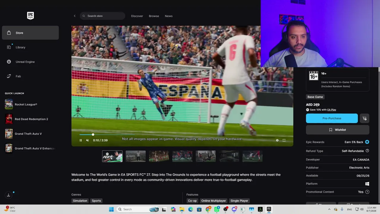This screenshot has width=380, height=214.
Task: Select the third media thumbnail
Action: [x=159, y=156]
